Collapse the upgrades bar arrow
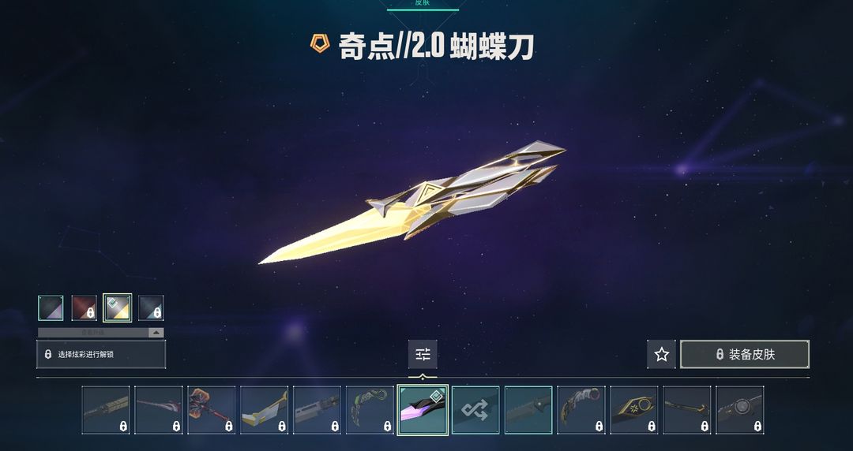 [156, 333]
